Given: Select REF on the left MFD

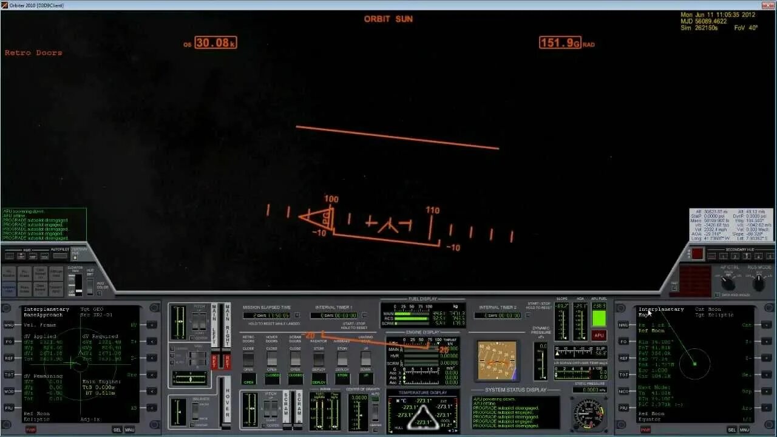Looking at the screenshot, I should (x=9, y=358).
